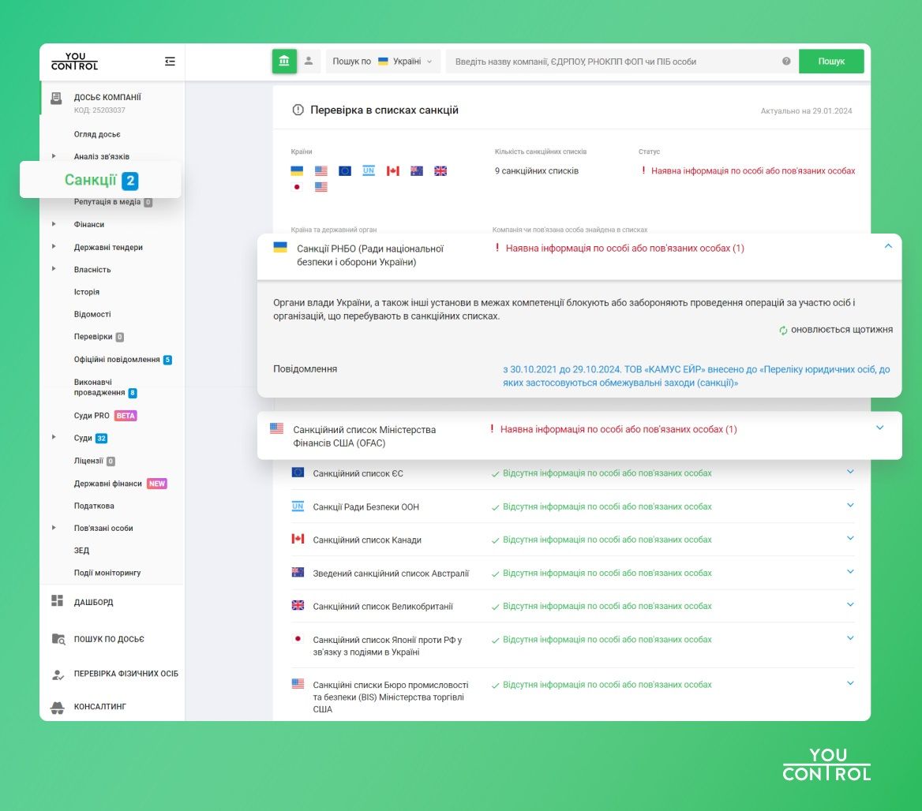Select the company search bank icon
The width and height of the screenshot is (922, 811).
[x=284, y=61]
